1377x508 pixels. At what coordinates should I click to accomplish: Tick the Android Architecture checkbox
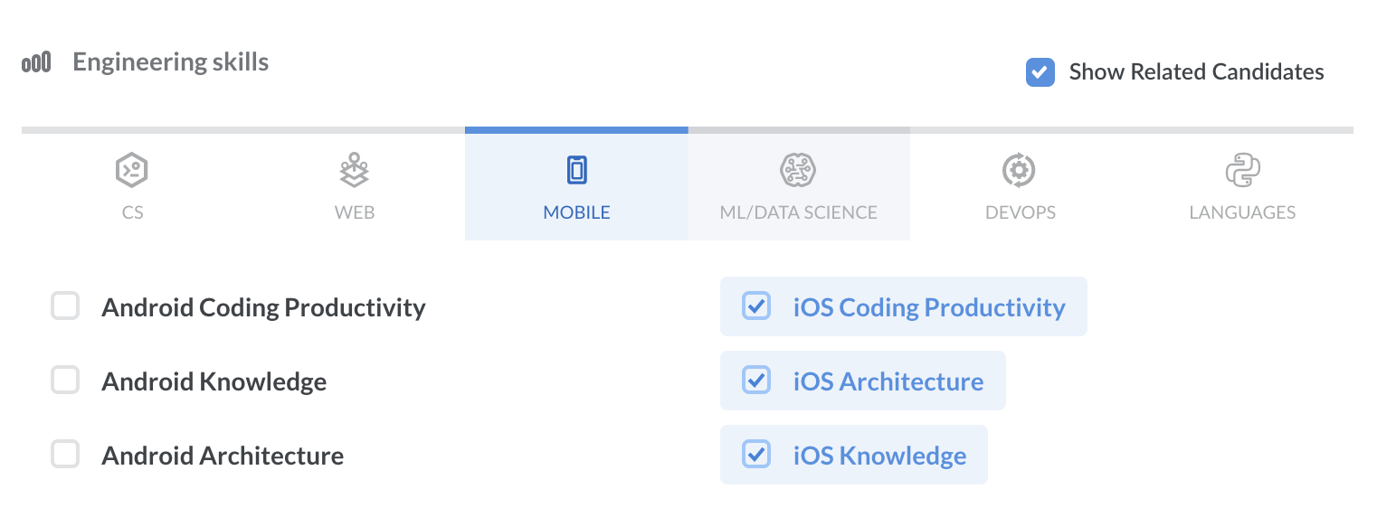pyautogui.click(x=65, y=454)
